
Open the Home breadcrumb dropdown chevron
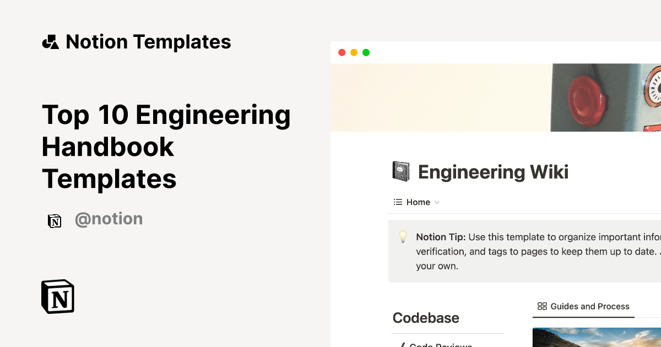coord(437,202)
